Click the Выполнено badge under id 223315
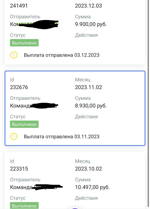The image size is (150, 209). (x=24, y=205)
